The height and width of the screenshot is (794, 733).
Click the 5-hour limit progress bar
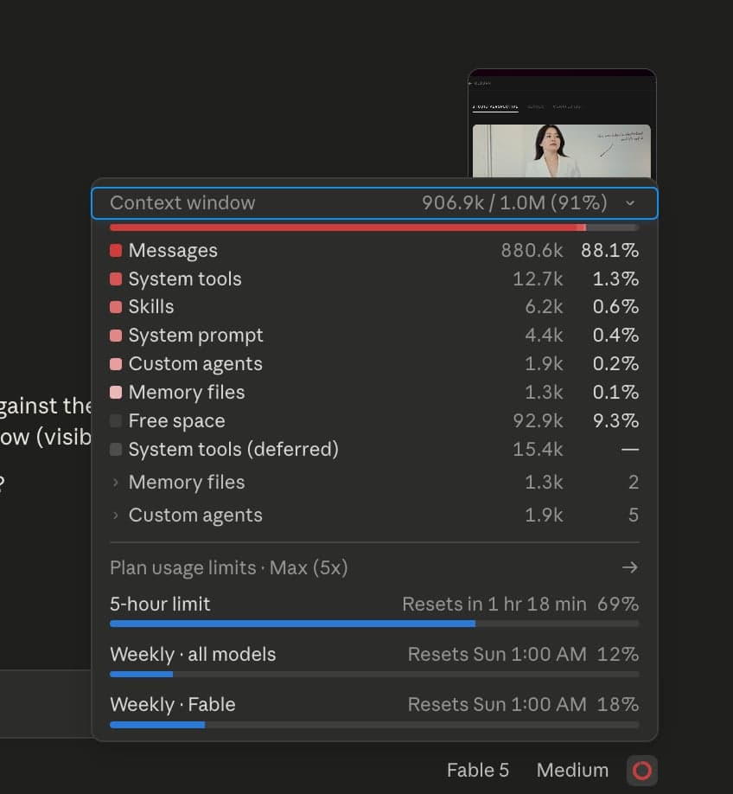pos(374,624)
